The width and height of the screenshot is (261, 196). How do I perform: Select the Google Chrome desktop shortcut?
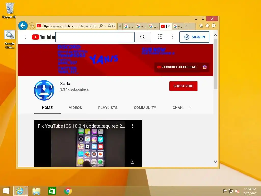click(10, 40)
